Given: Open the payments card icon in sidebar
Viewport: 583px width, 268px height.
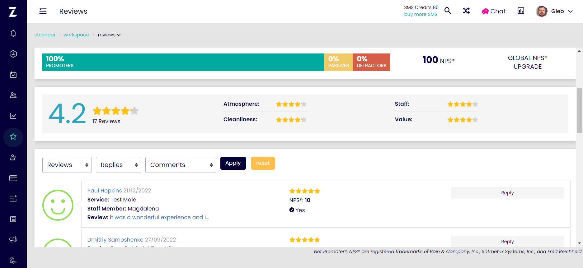Looking at the screenshot, I should tap(13, 178).
